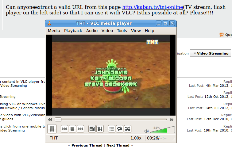Toggle loop repeat mode
Image resolution: width=232 pixels, height=149 pixels.
pos(120,129)
